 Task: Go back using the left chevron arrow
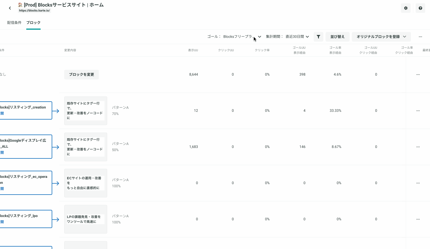[10, 8]
